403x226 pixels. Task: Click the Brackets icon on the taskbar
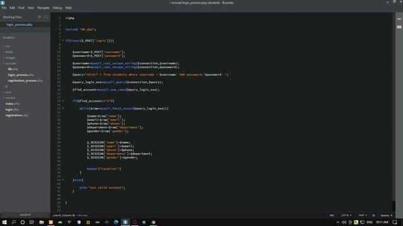click(x=125, y=222)
